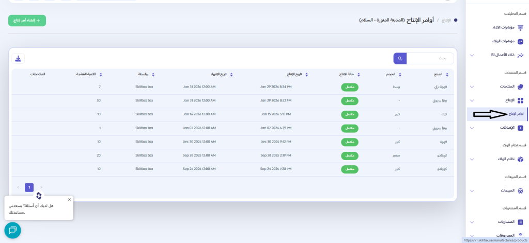Expand the الإضافات sidebar menu
Screen dimensions: 529x243
pyautogui.click(x=472, y=128)
